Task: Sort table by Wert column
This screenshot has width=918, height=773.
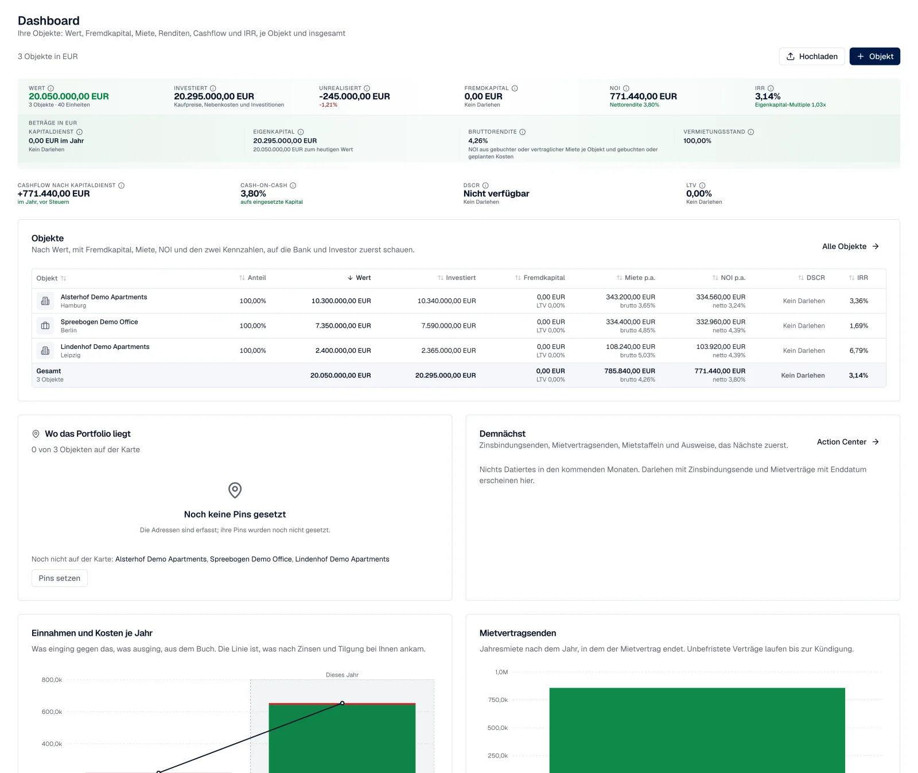Action: click(x=359, y=278)
